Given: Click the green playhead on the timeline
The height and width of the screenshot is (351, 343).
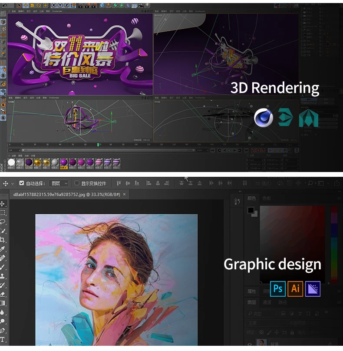Looking at the screenshot, I should 98,145.
